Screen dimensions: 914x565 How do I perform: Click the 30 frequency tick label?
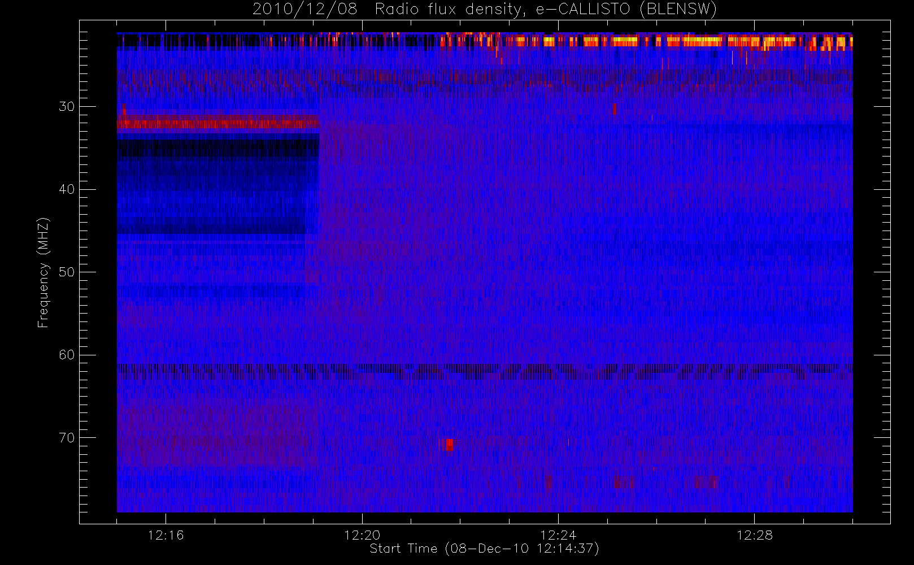point(67,106)
